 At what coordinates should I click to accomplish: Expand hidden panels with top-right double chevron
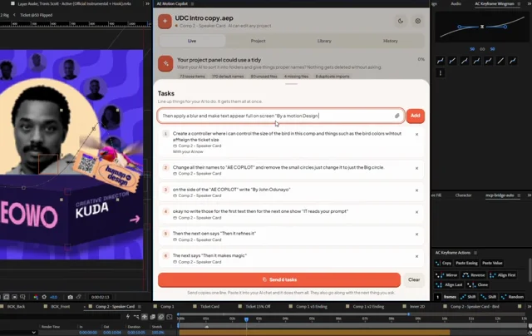point(529,3)
